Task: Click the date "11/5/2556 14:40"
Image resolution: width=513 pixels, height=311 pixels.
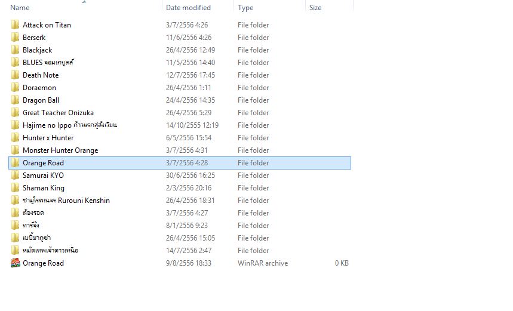Action: click(191, 63)
